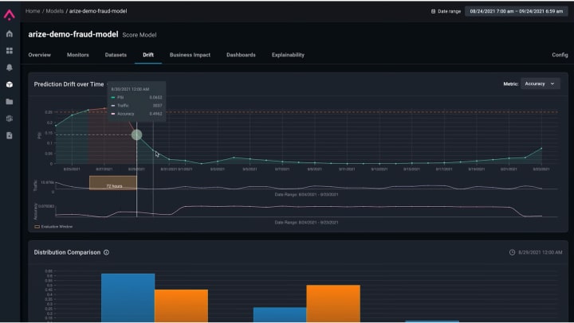Click the highlighted PSI data point circle
574x323 pixels.
click(x=136, y=134)
